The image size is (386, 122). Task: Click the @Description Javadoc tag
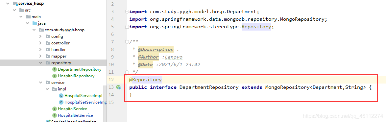point(156,49)
